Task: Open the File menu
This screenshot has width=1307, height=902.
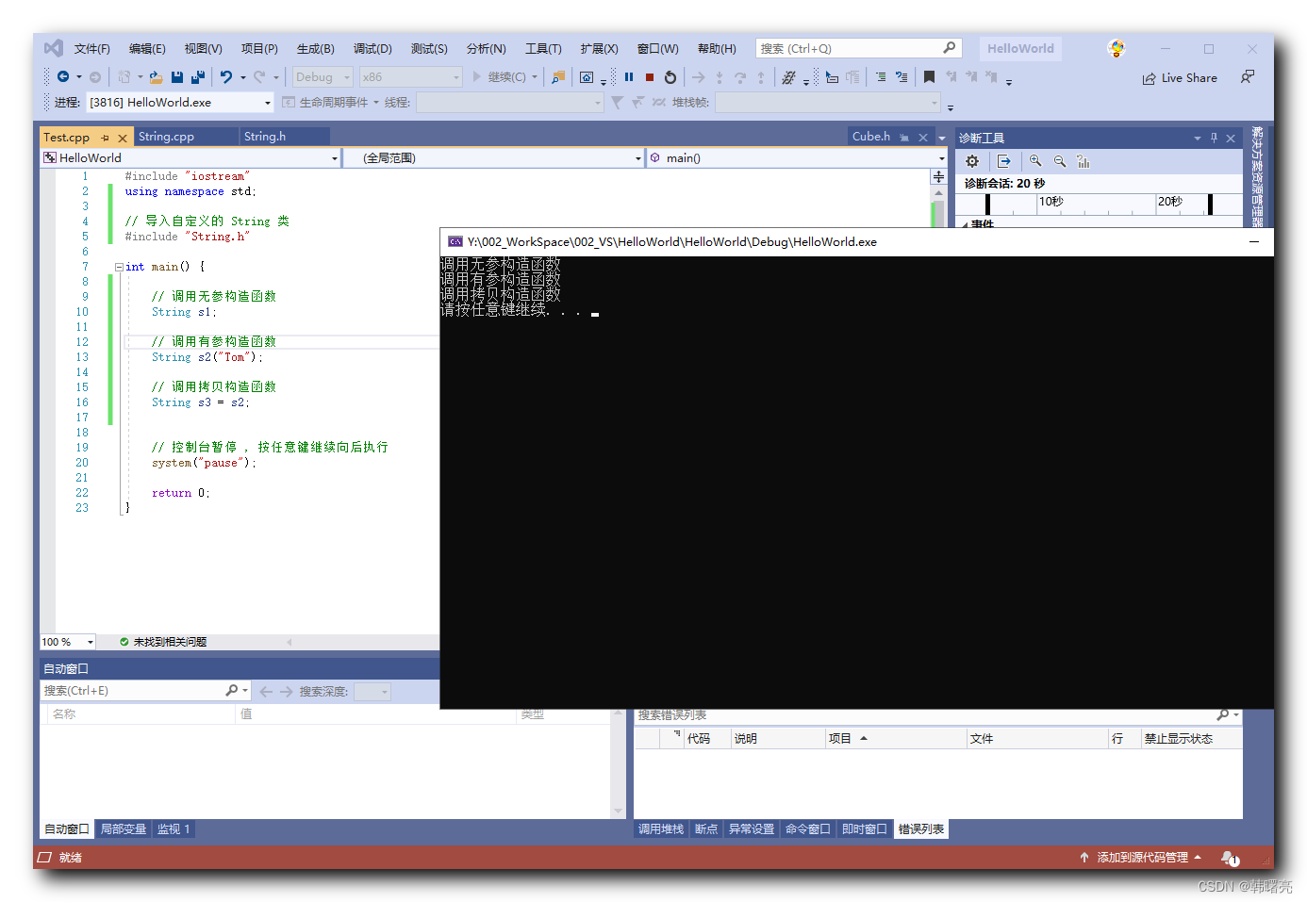Action: coord(92,49)
